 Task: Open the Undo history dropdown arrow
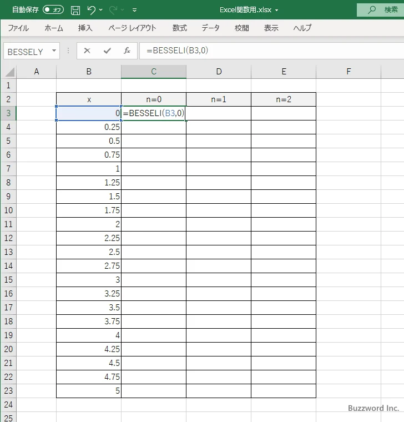pos(100,10)
